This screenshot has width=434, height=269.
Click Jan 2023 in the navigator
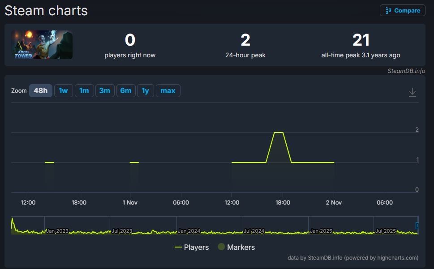coord(57,231)
